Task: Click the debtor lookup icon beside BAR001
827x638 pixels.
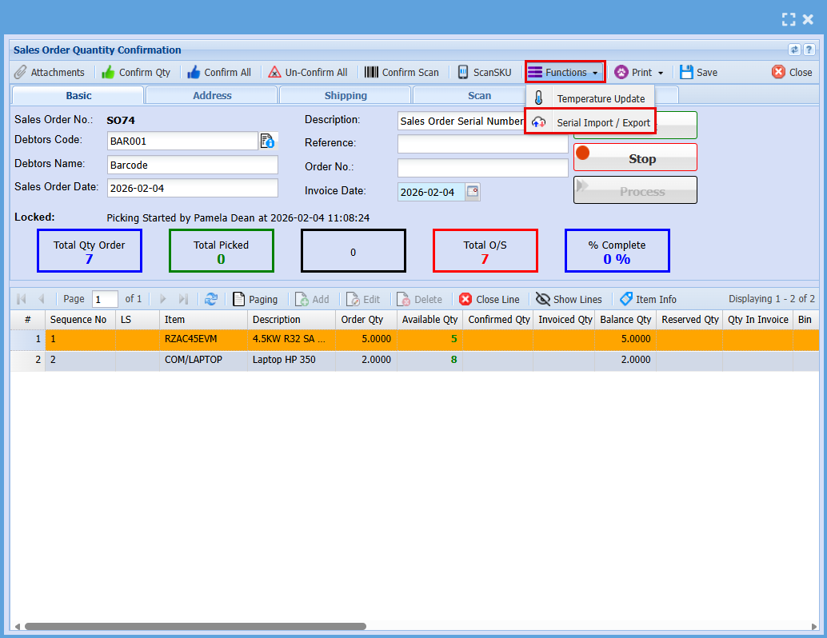Action: [x=268, y=141]
